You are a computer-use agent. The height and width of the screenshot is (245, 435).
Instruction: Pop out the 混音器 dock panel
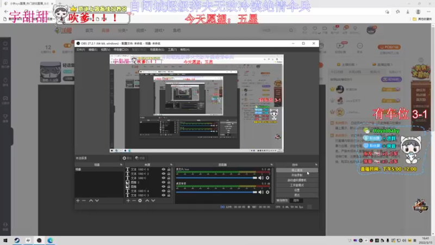pyautogui.click(x=271, y=165)
